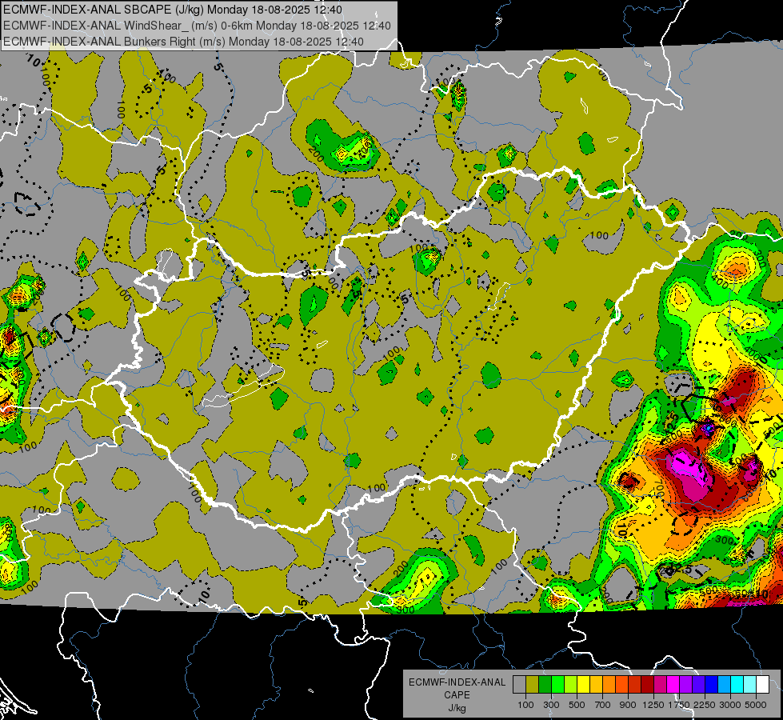Click the 100 tick label on the legend
Viewport: 783px width, 720px height.
(525, 705)
